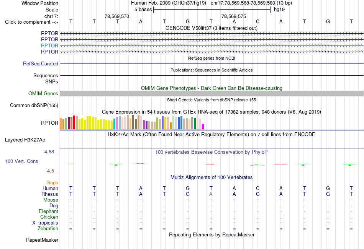Click the 'Human Feb. 2009 (GRCh37/hg19)' assembly text

tap(169, 3)
